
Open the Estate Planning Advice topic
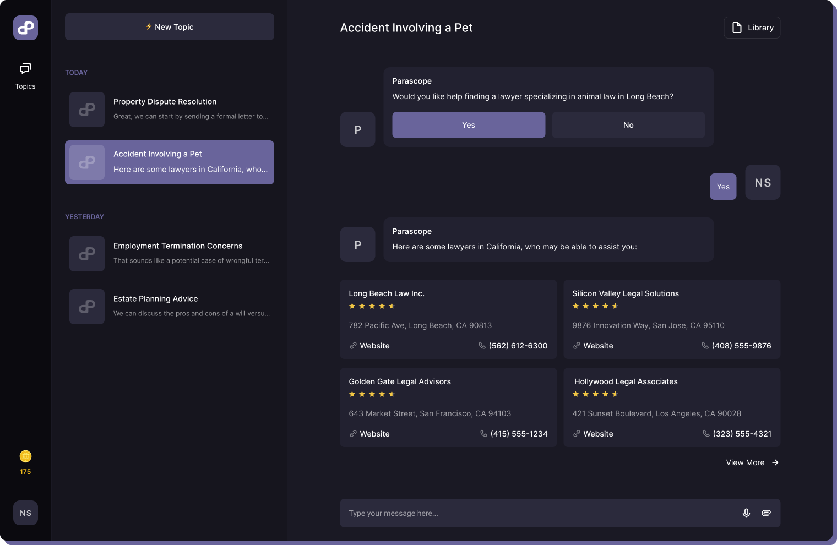coord(169,306)
